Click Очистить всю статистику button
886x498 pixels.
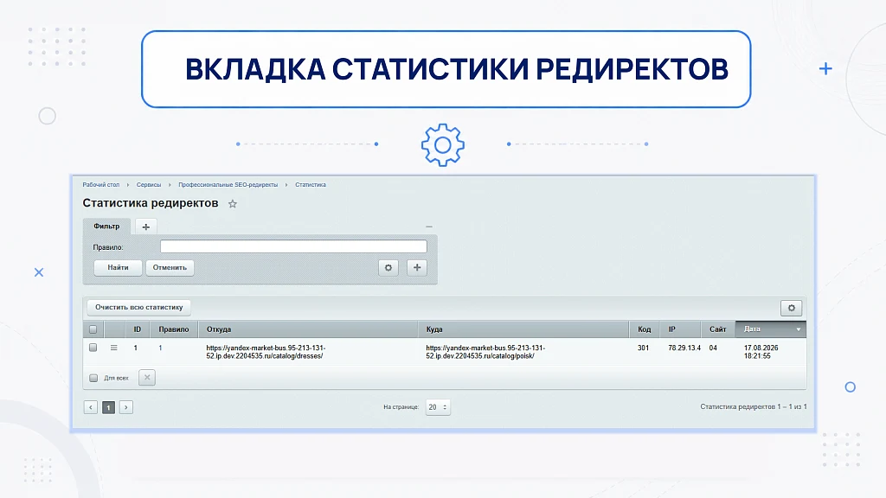pyautogui.click(x=139, y=307)
